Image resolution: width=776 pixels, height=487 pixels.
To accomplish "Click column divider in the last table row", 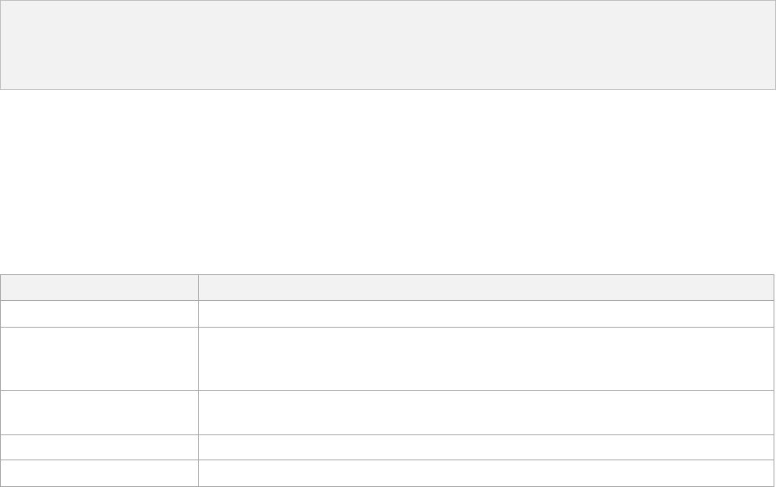I will [199, 473].
